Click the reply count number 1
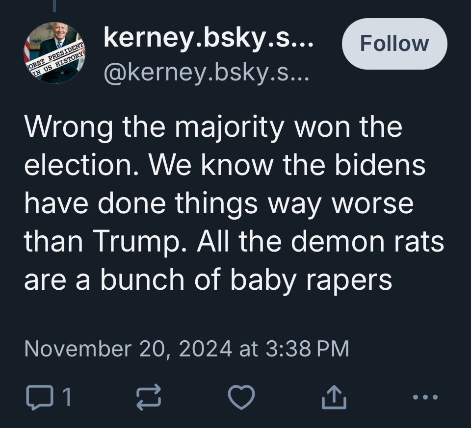 click(x=67, y=398)
